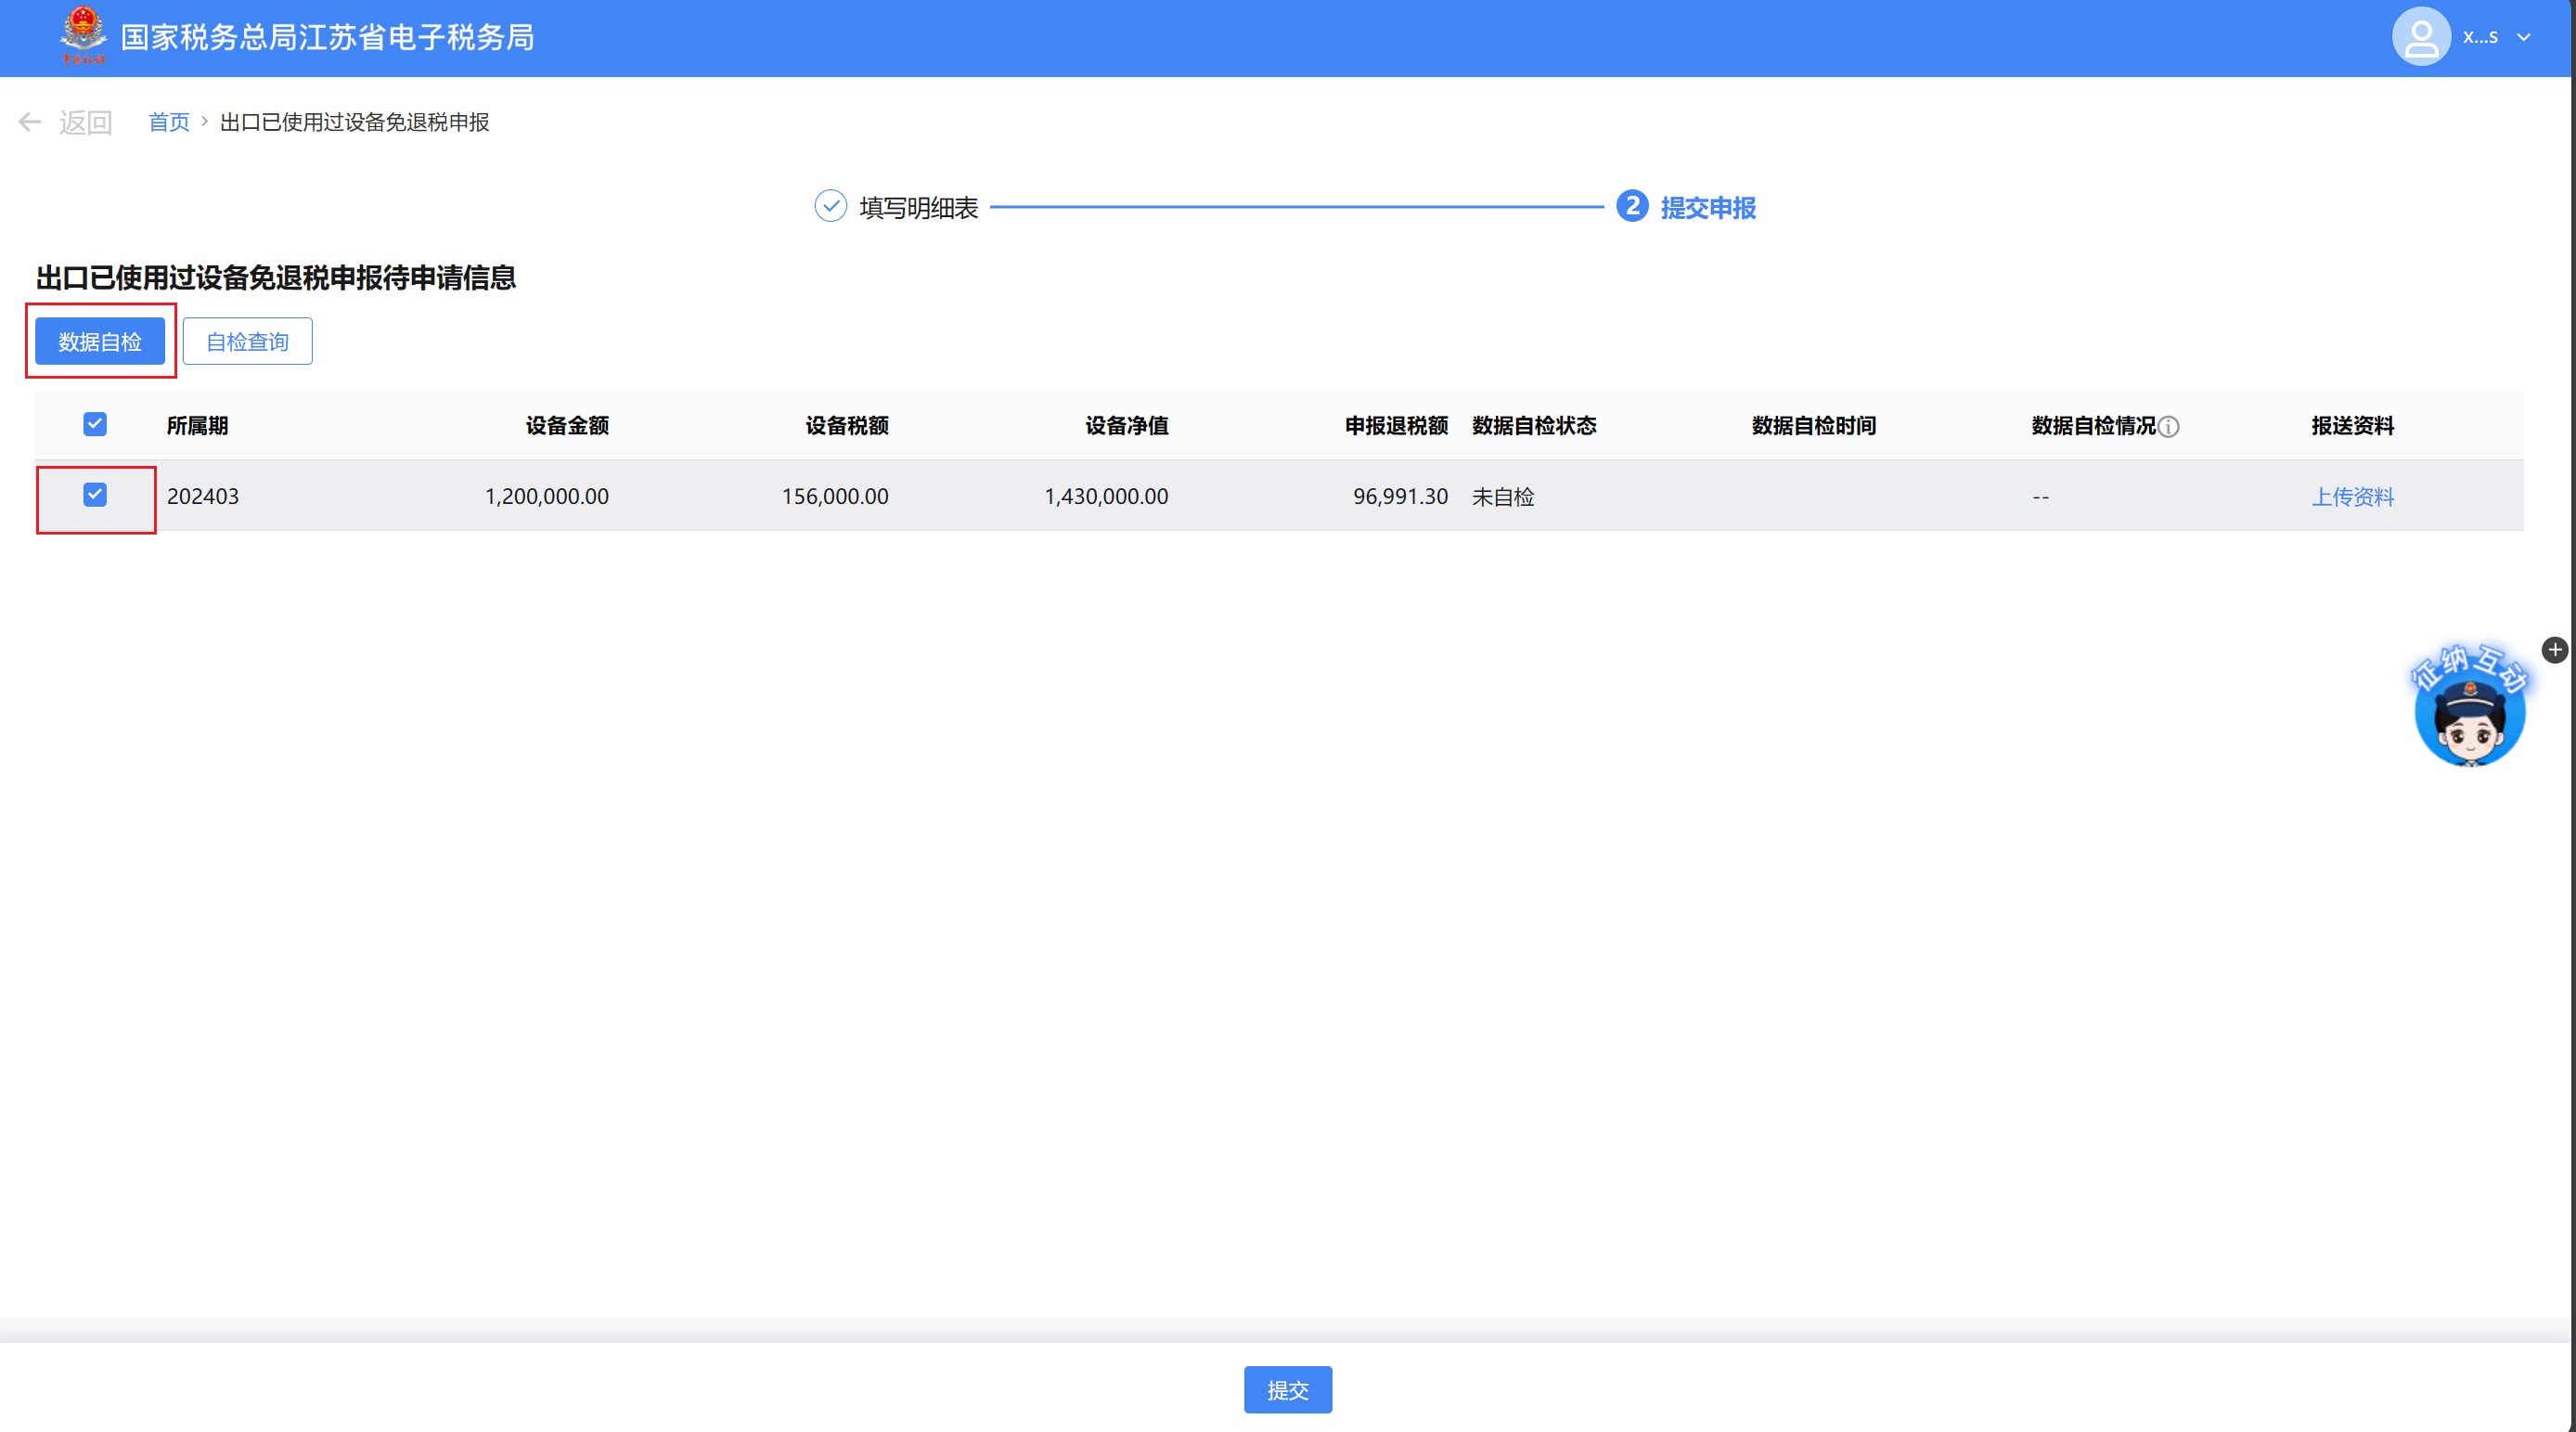
Task: Click the plus icon above the mascot
Action: point(2554,650)
